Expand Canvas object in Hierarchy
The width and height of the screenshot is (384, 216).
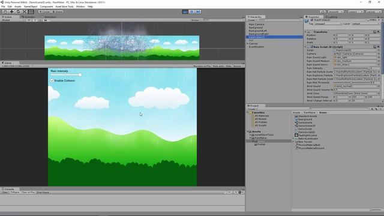[x=247, y=44]
